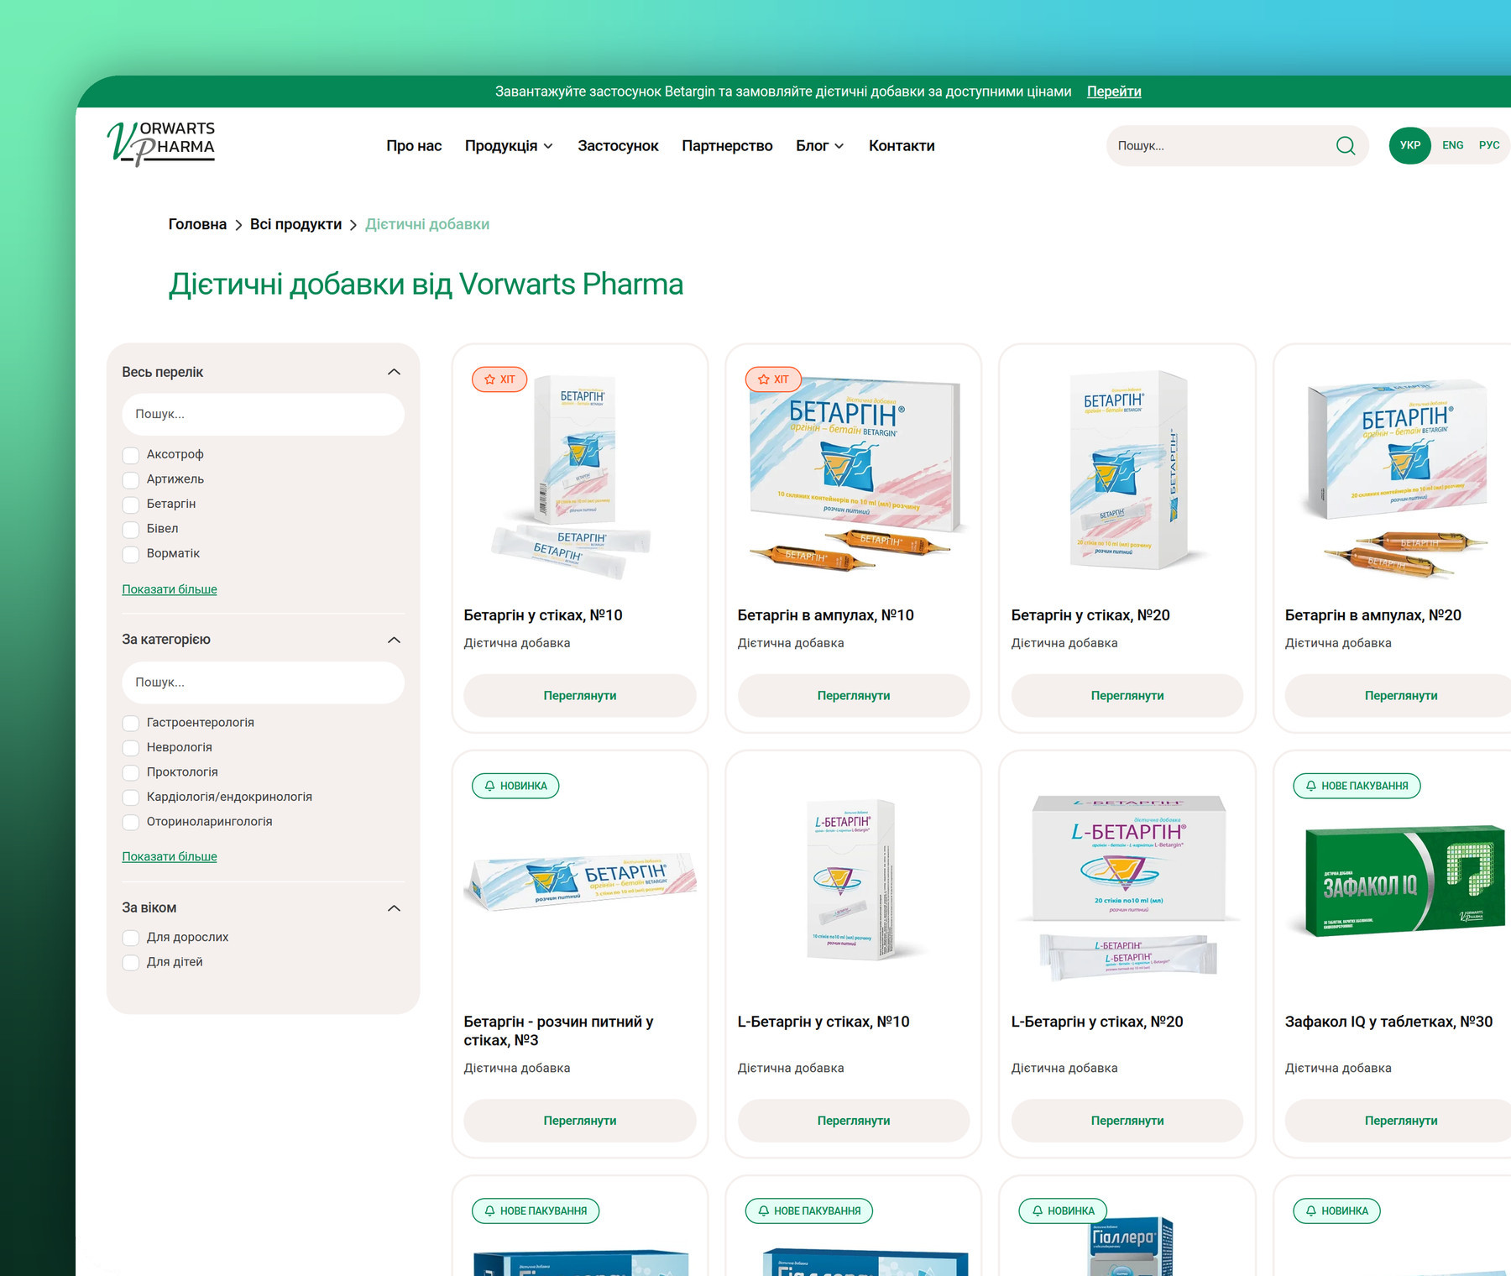Open product image of Бетаргін в ампулах №10
Image resolution: width=1511 pixels, height=1276 pixels.
pyautogui.click(x=854, y=474)
